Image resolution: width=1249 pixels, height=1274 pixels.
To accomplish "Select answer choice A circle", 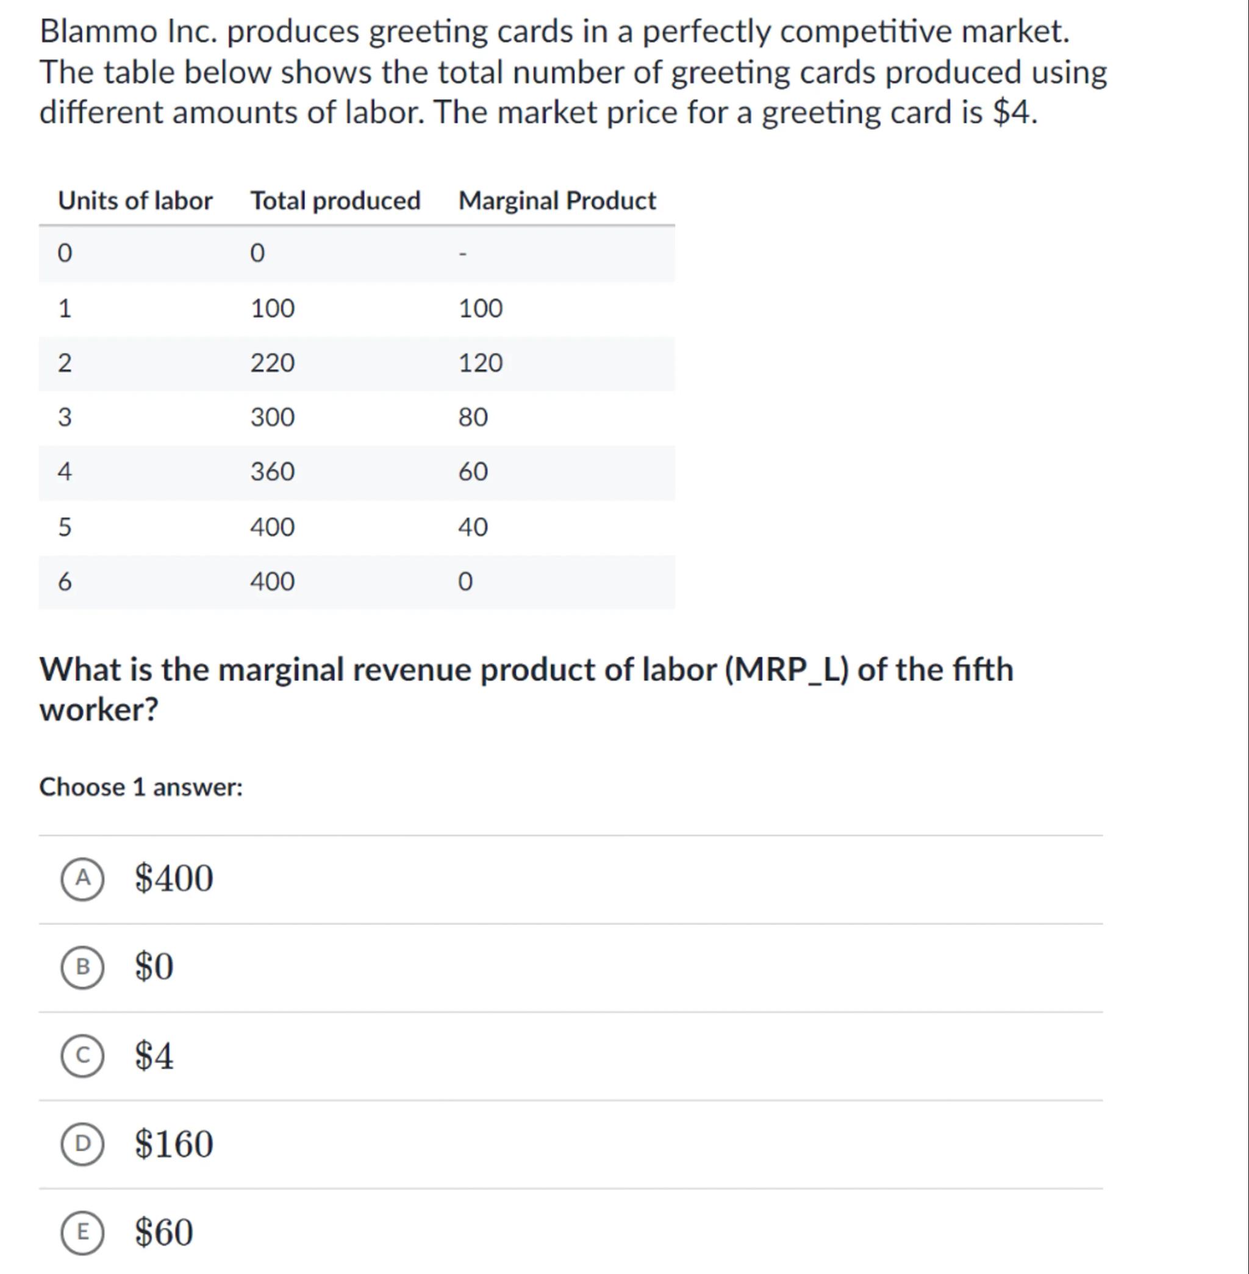I will pyautogui.click(x=82, y=878).
